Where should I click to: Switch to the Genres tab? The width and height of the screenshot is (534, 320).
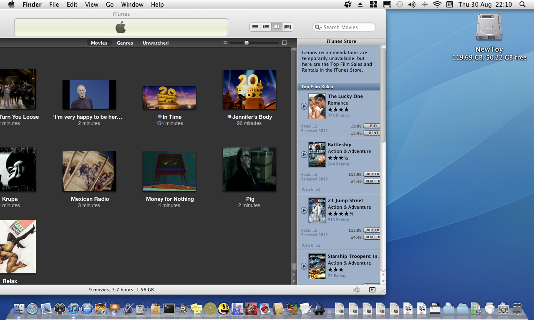125,43
